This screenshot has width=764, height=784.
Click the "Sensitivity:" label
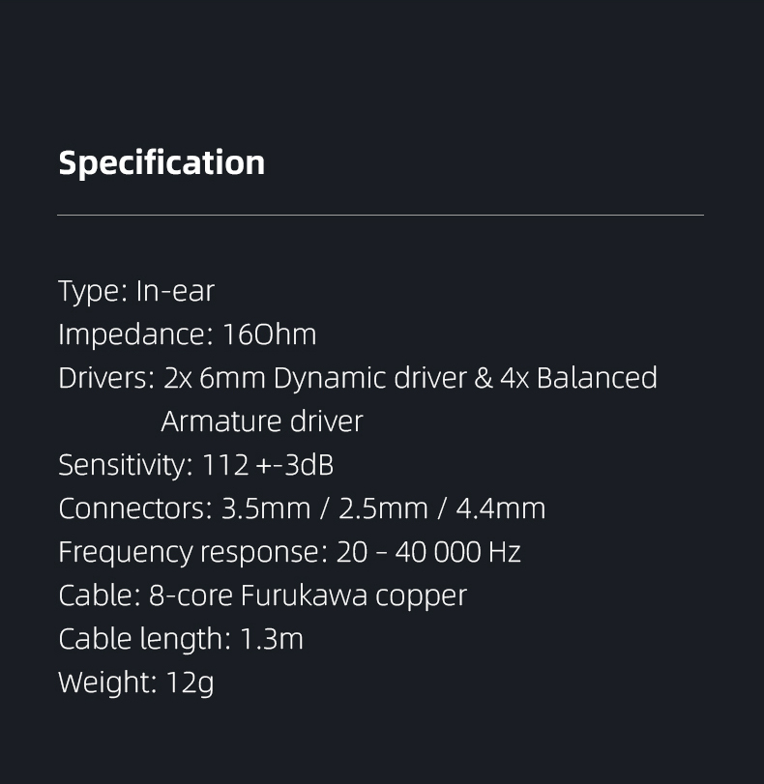point(126,465)
